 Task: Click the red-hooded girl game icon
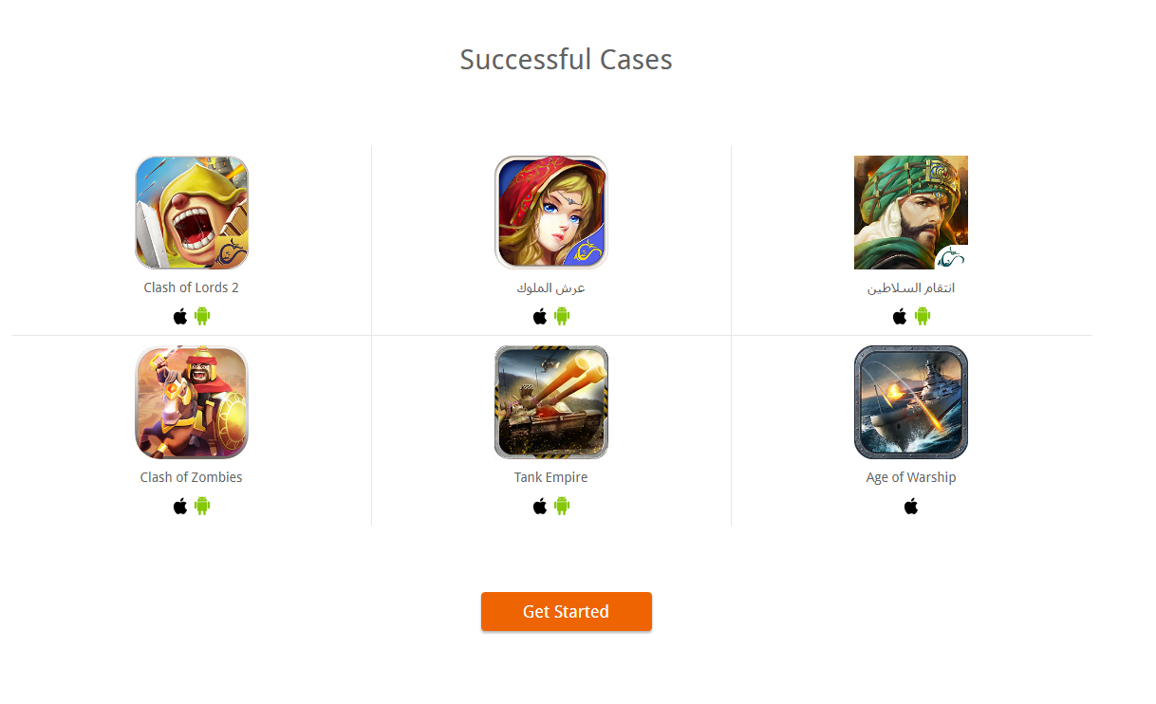[551, 213]
